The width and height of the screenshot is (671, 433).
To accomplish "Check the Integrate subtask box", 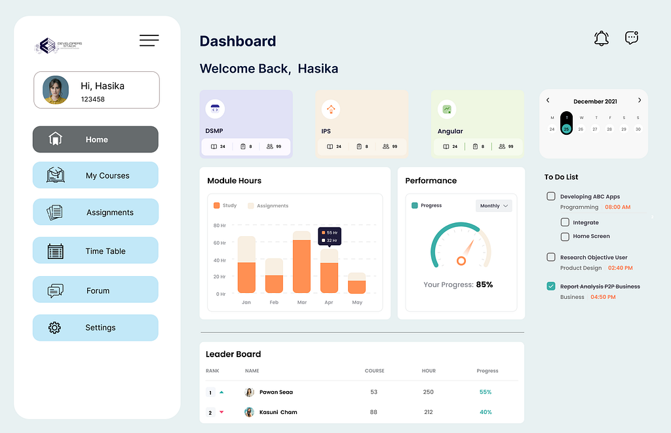I will pyautogui.click(x=564, y=222).
